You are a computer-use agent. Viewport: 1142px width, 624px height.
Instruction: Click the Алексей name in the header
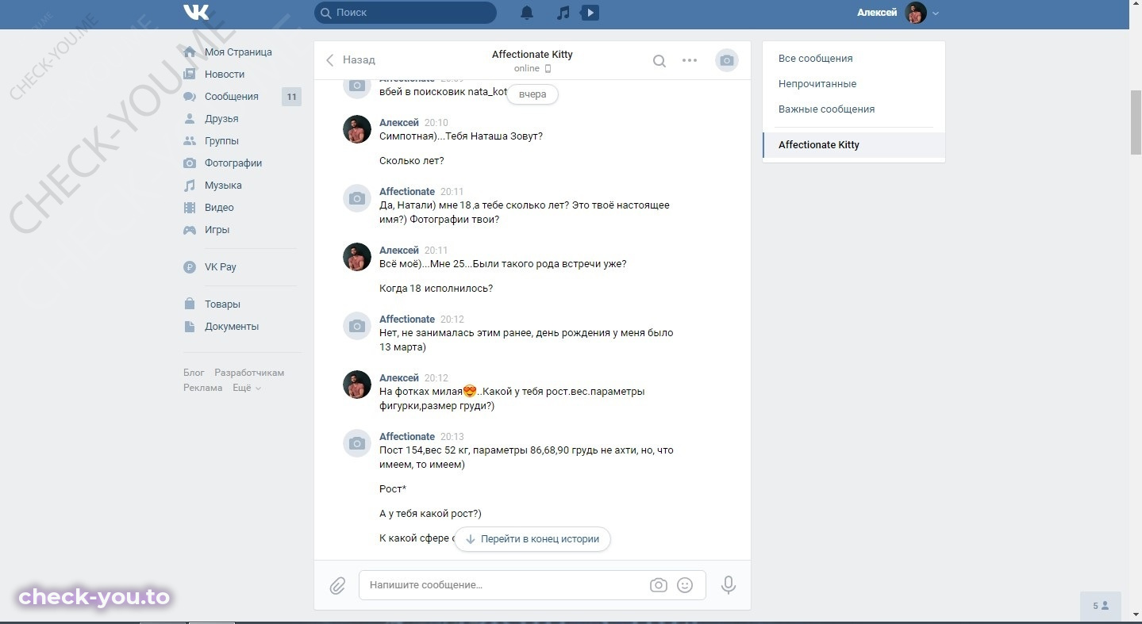coord(877,13)
